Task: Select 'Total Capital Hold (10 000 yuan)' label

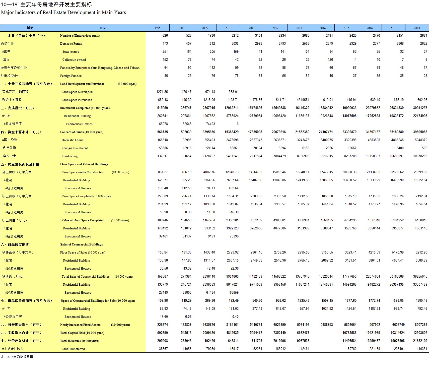Action: [x=82, y=333]
